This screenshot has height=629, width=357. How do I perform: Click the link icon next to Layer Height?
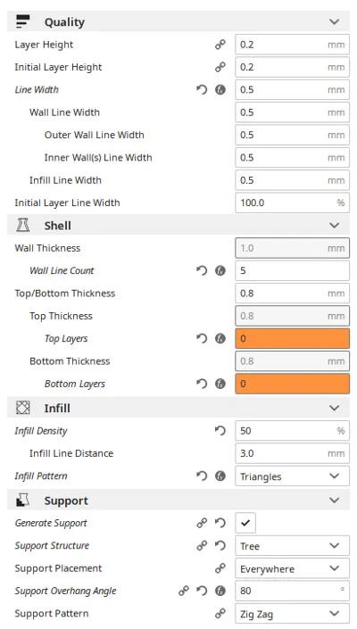[x=220, y=45]
